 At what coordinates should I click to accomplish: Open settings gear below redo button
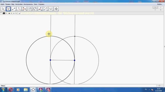click(161, 10)
